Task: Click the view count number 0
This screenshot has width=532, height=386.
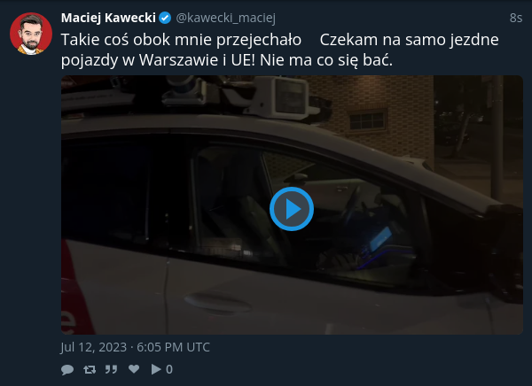Action: [169, 369]
